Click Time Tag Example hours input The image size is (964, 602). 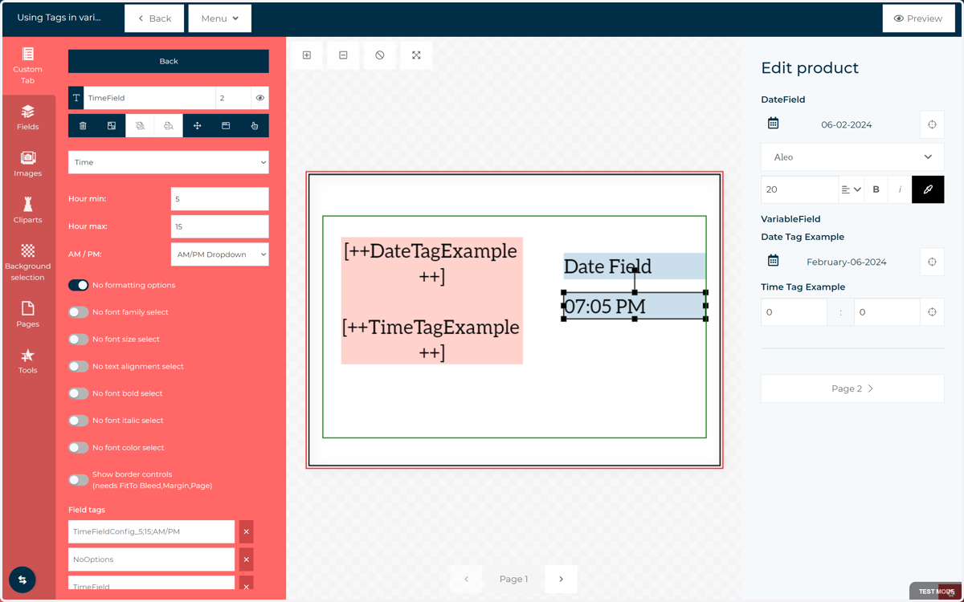pyautogui.click(x=794, y=312)
